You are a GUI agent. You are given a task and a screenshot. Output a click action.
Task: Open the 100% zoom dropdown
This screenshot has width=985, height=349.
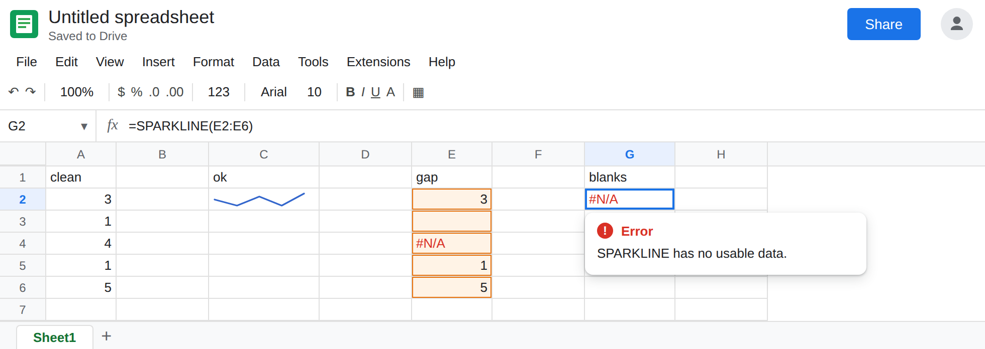77,92
